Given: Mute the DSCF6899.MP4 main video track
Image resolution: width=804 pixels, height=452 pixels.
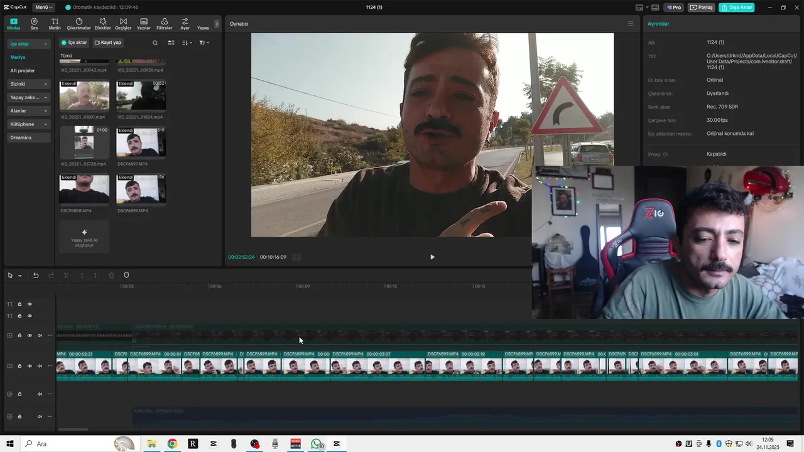Looking at the screenshot, I should tap(40, 366).
